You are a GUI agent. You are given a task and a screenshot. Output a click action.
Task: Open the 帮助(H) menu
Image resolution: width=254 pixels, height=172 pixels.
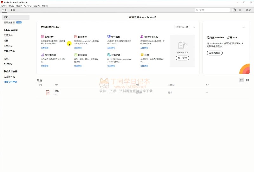point(45,6)
